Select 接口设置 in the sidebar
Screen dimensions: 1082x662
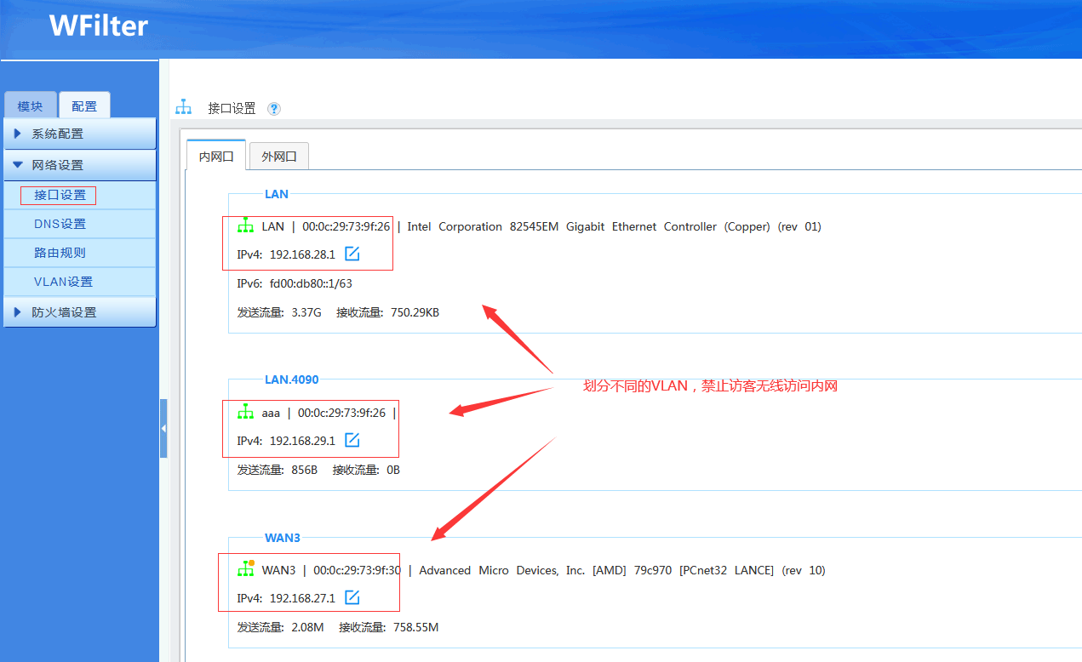tap(60, 195)
